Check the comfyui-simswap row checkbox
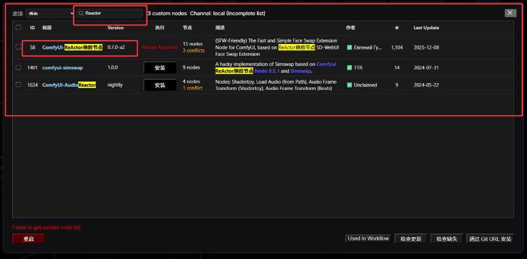 18,67
